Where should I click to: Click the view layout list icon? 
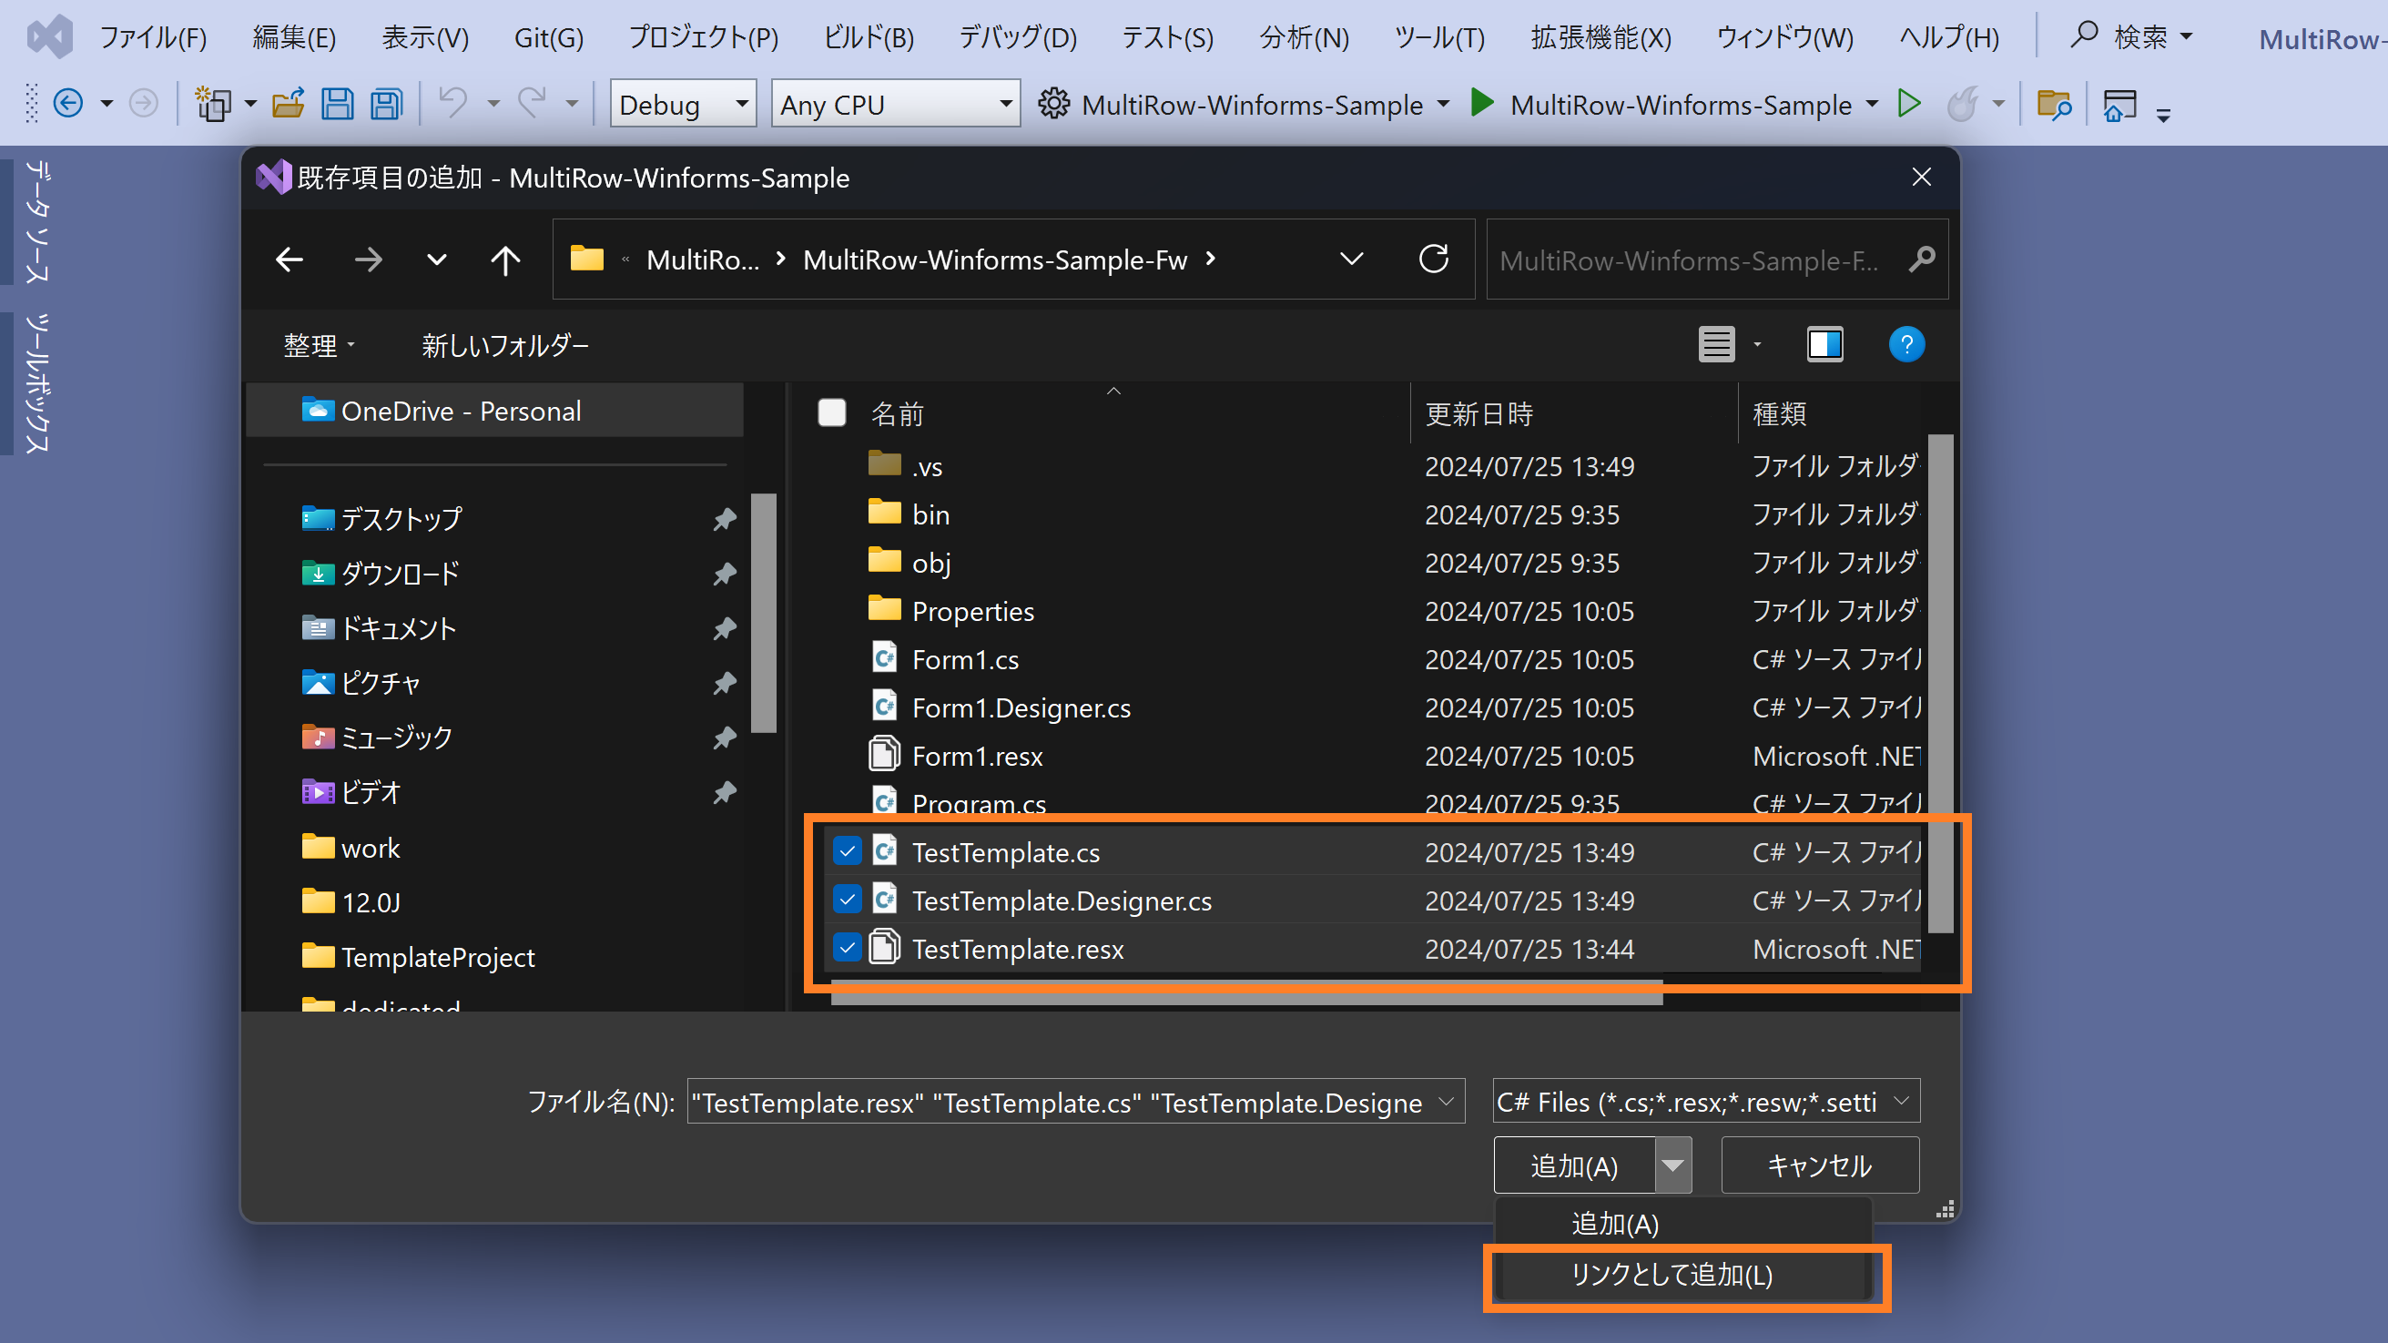coord(1716,345)
